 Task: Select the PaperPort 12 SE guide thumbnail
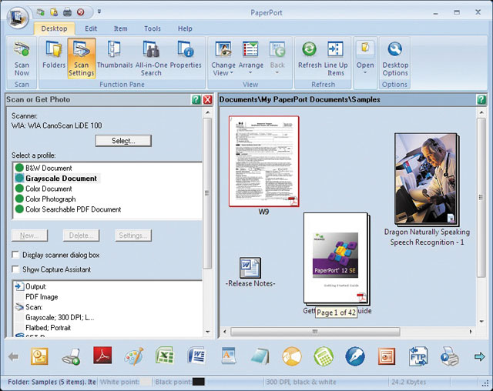(336, 258)
